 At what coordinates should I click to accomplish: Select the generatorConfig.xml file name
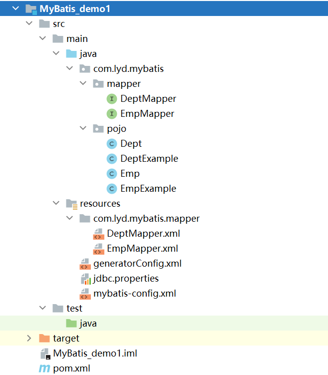click(x=137, y=264)
